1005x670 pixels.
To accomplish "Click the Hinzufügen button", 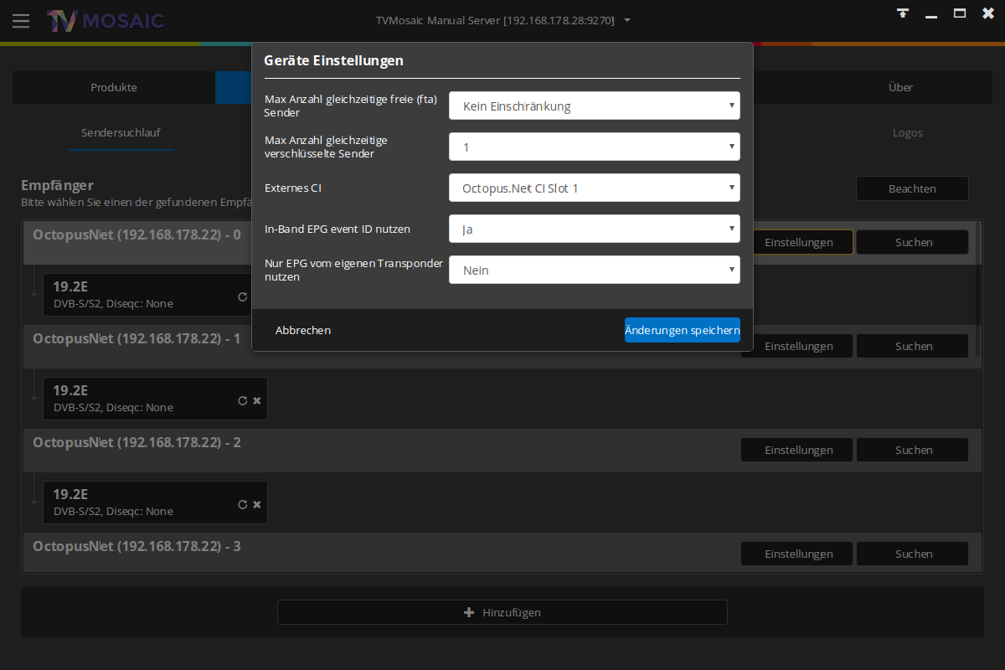I will tap(502, 612).
